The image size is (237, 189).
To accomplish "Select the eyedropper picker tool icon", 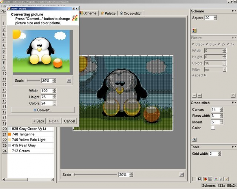I will click(x=221, y=179).
